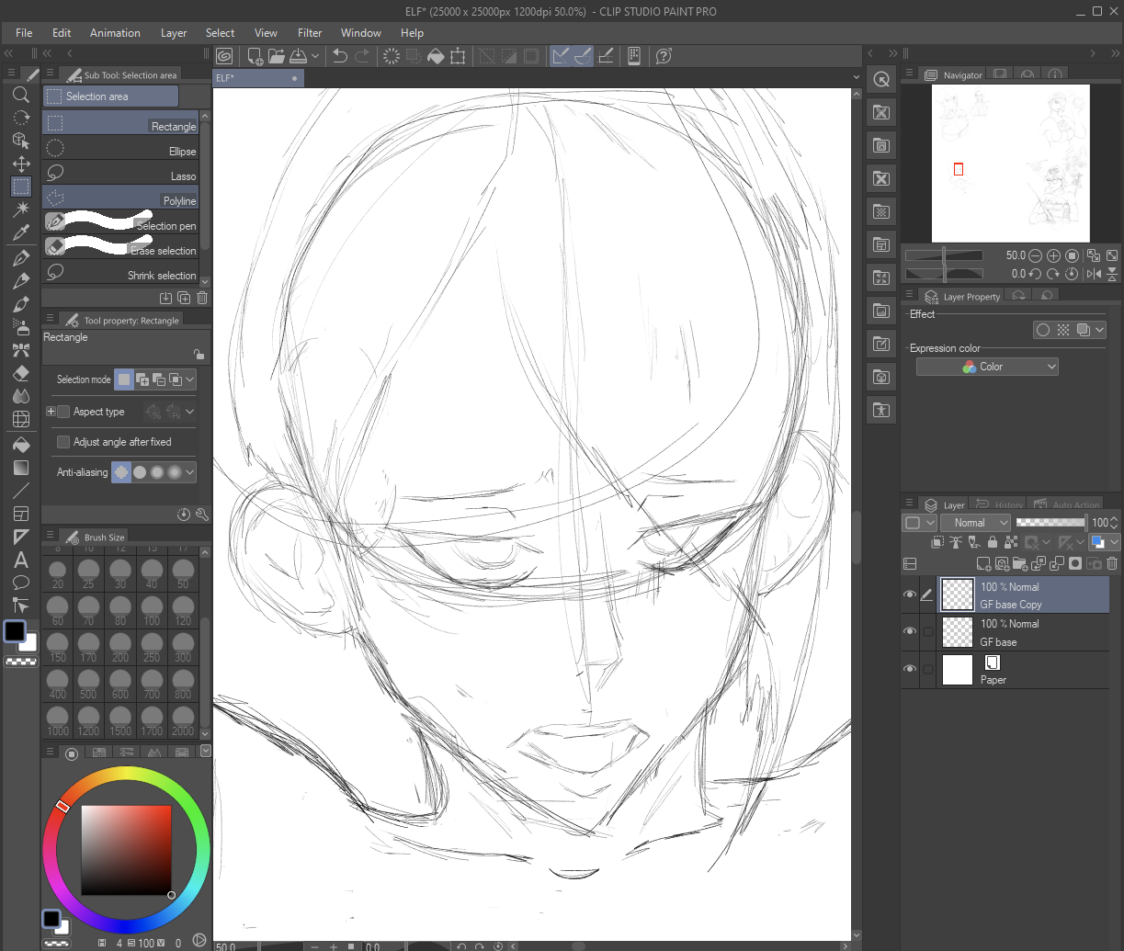Open the Animation menu

pyautogui.click(x=115, y=32)
